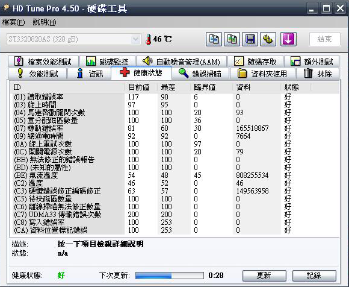Click the next-update progress bar
Viewport: 349px width, 287px height.
170,276
